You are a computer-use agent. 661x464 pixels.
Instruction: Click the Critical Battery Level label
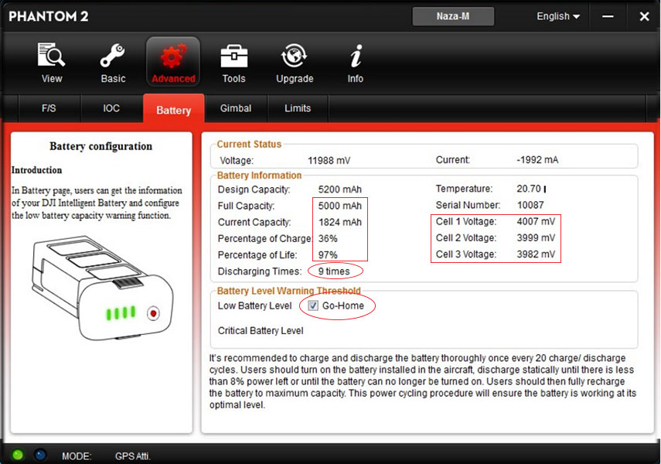click(261, 331)
